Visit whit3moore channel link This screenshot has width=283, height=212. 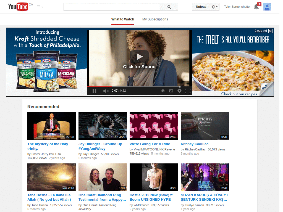[141, 205]
